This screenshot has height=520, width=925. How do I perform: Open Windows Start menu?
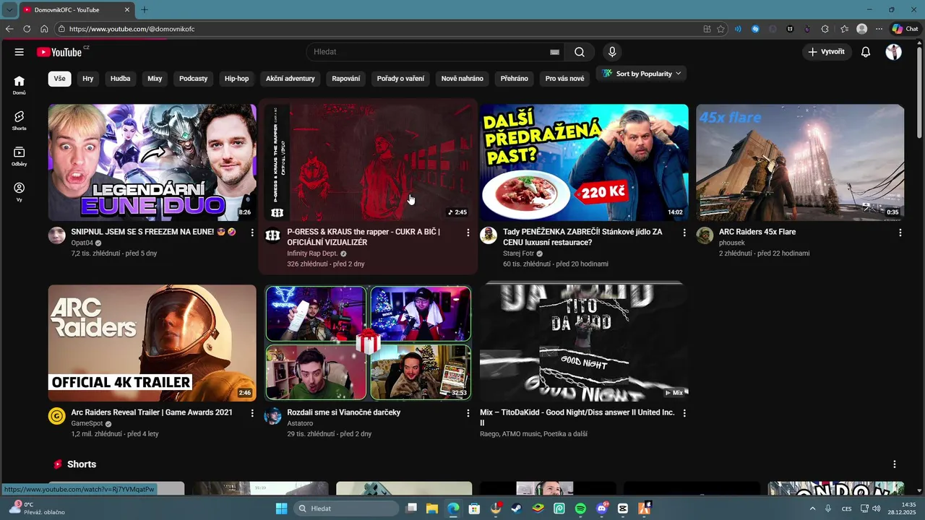coord(281,508)
